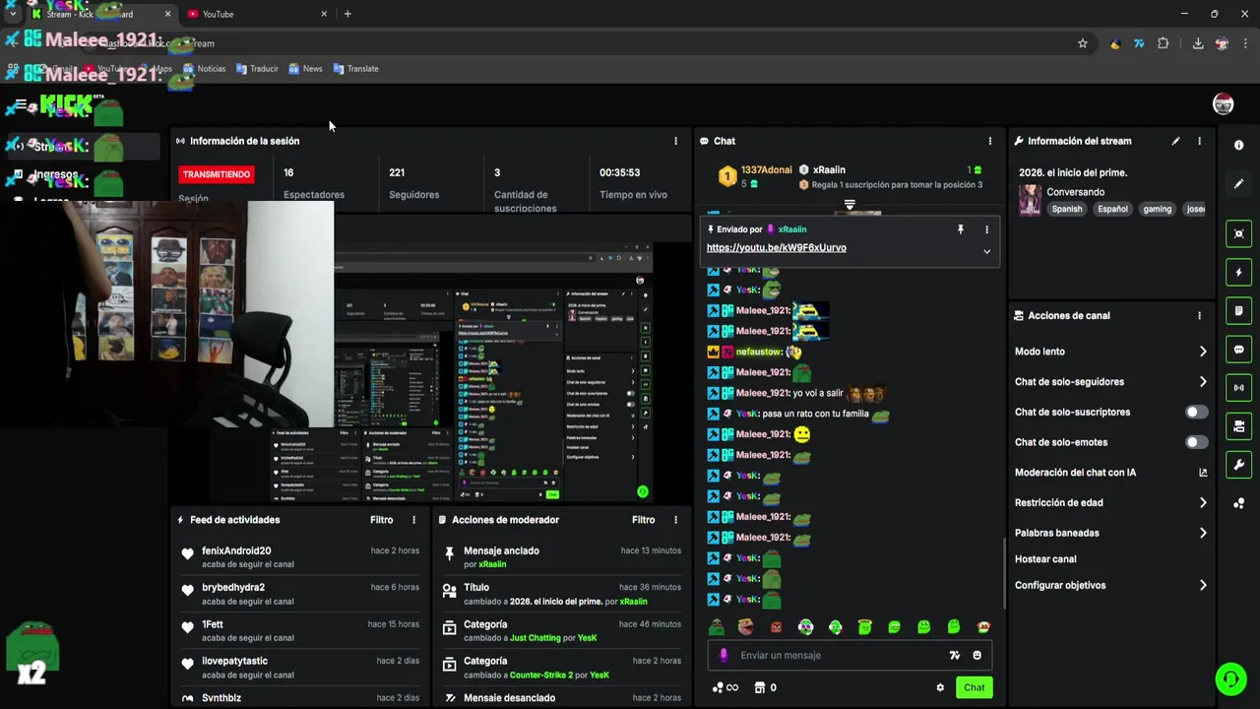
Task: Open the lightning bolt quick actions icon
Action: pos(1238,272)
